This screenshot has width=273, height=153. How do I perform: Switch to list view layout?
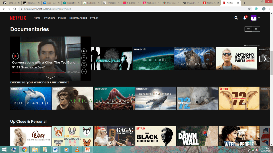coord(248,29)
